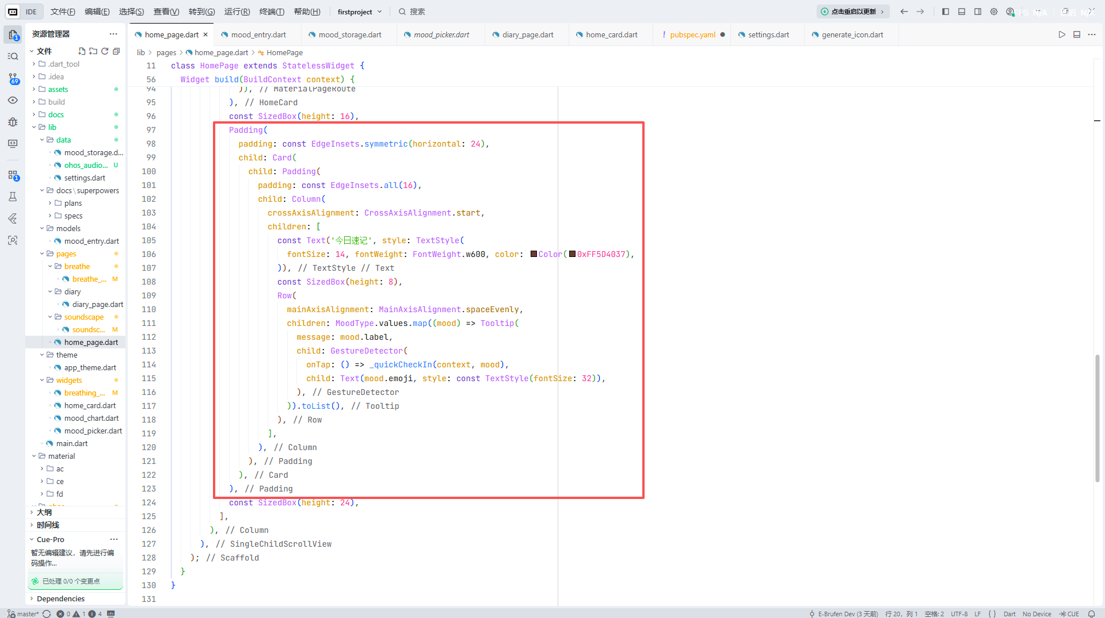The height and width of the screenshot is (618, 1105).
Task: Open app_theme.dart in file tree
Action: click(x=90, y=367)
